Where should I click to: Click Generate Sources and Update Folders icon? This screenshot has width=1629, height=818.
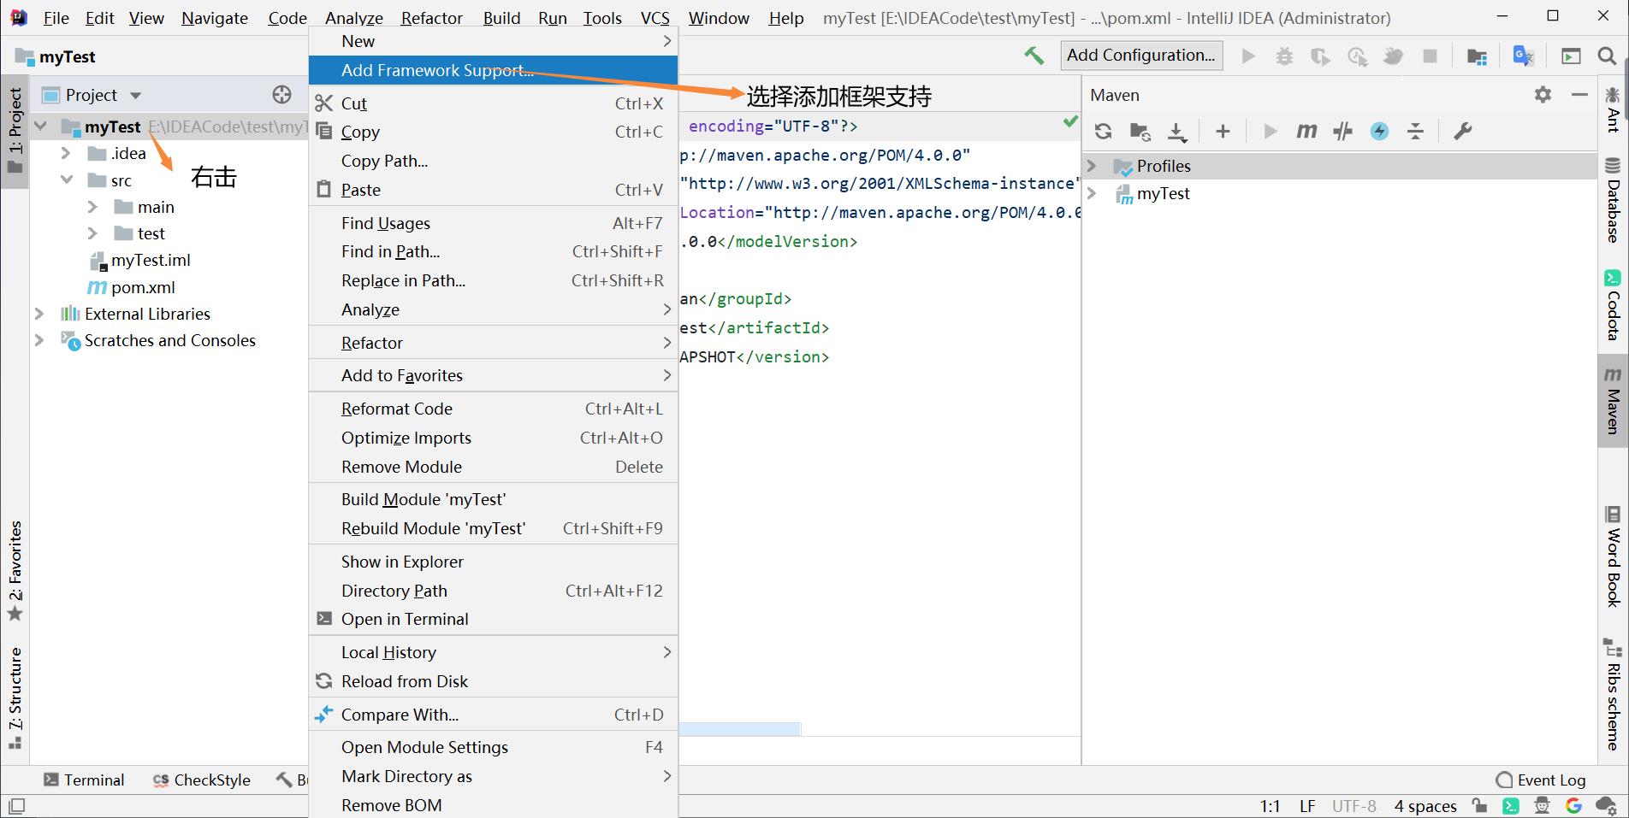coord(1140,131)
